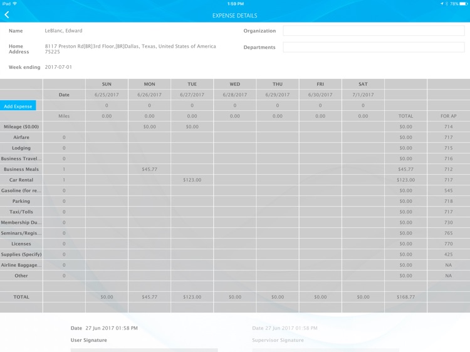Tap the Supervisor Signature label
The image size is (470, 352).
click(278, 340)
